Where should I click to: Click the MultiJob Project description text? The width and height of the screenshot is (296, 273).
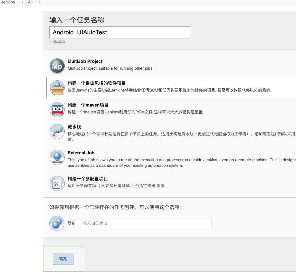pos(110,68)
